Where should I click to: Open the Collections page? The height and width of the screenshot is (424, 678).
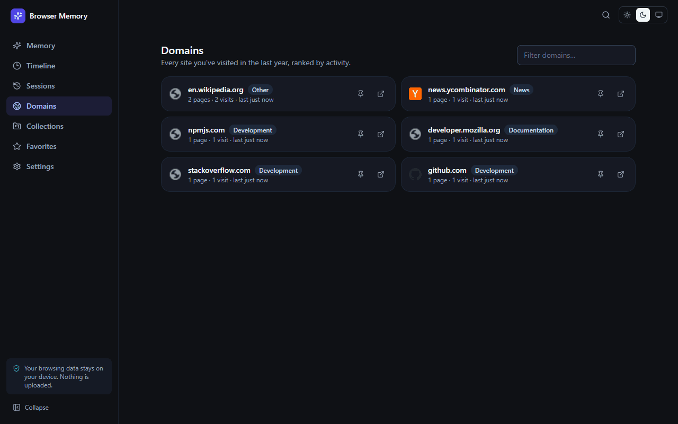(59, 126)
